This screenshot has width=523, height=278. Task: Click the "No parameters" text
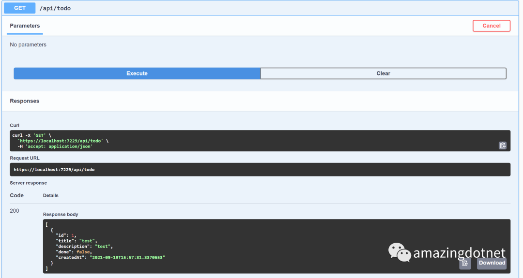(28, 44)
